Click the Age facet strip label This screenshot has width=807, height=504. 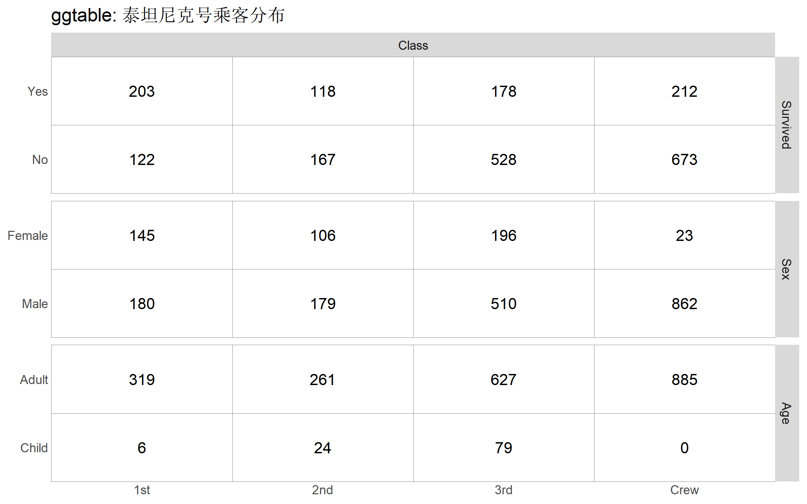click(x=786, y=413)
